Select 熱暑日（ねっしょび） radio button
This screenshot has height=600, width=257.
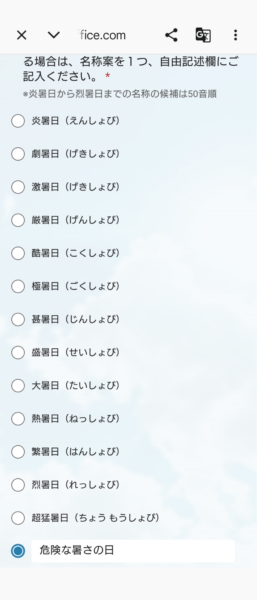click(x=18, y=419)
